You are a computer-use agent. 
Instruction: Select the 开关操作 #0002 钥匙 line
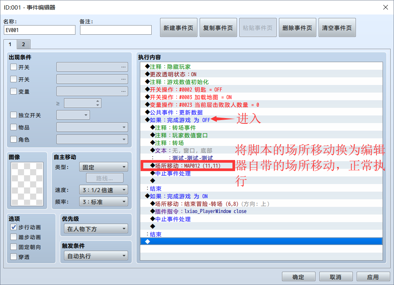point(261,90)
